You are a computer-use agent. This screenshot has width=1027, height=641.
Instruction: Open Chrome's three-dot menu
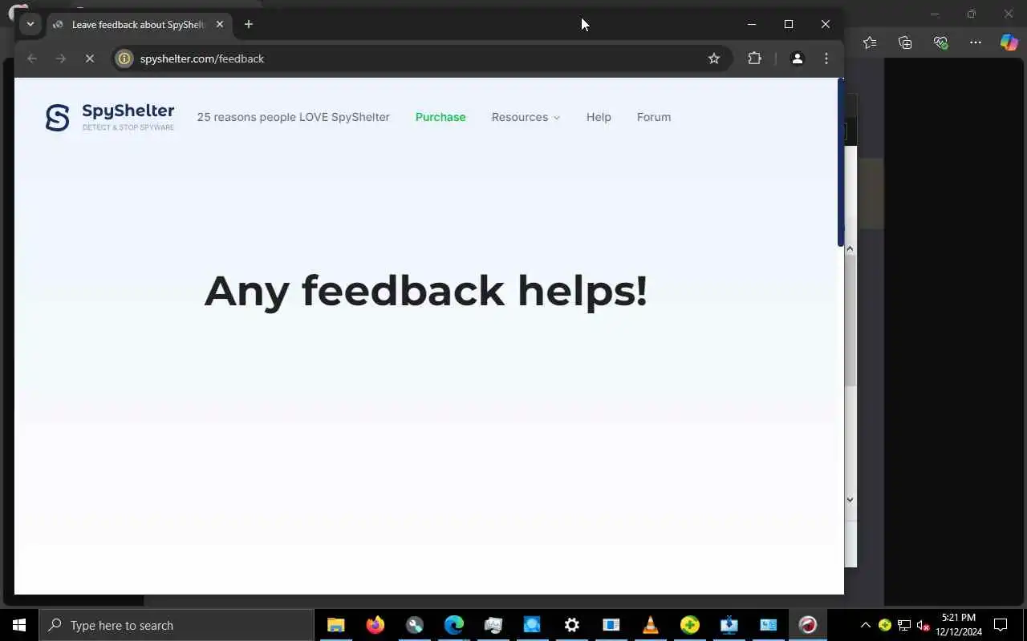coord(826,58)
